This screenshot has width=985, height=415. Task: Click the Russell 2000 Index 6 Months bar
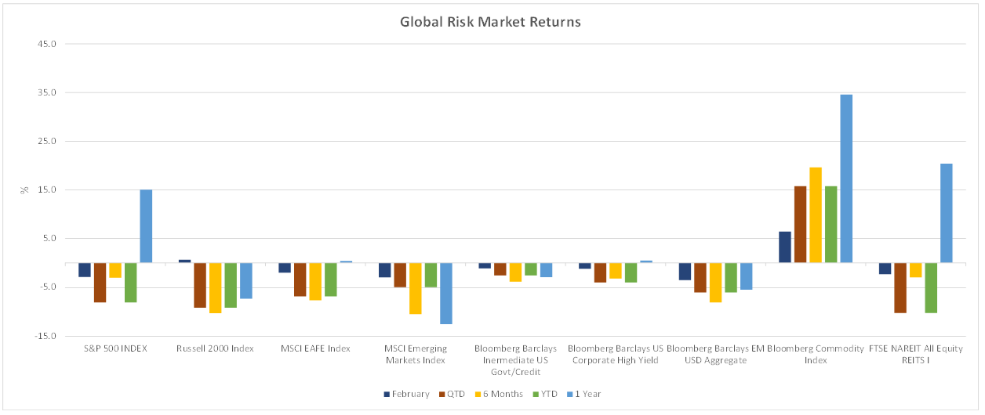(215, 288)
